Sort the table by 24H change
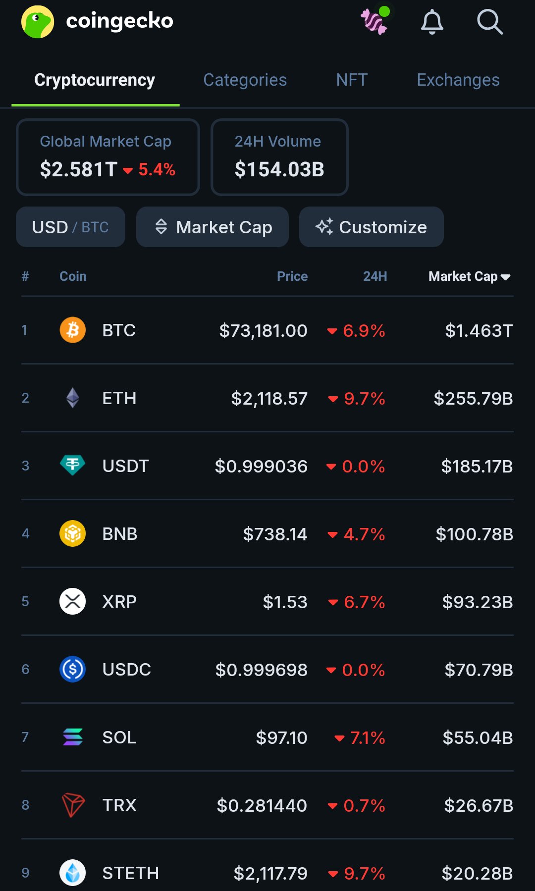The image size is (535, 891). [x=375, y=276]
